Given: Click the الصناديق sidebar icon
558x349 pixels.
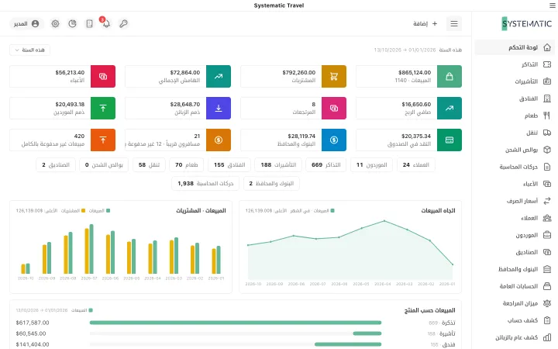Looking at the screenshot, I should tap(547, 252).
